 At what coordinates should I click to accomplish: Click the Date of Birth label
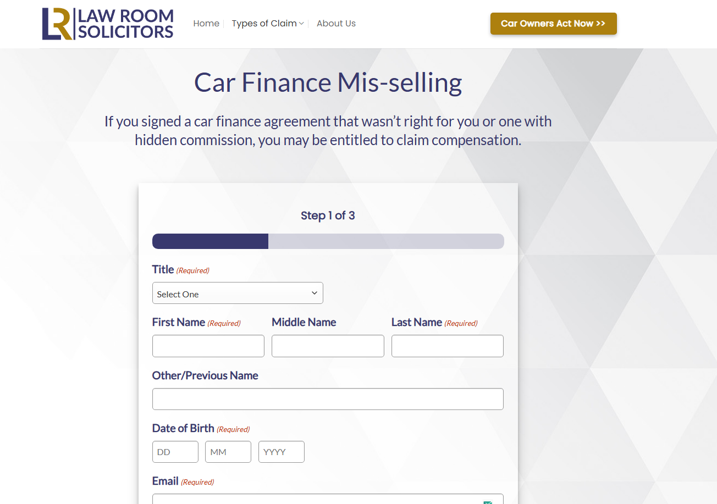183,428
